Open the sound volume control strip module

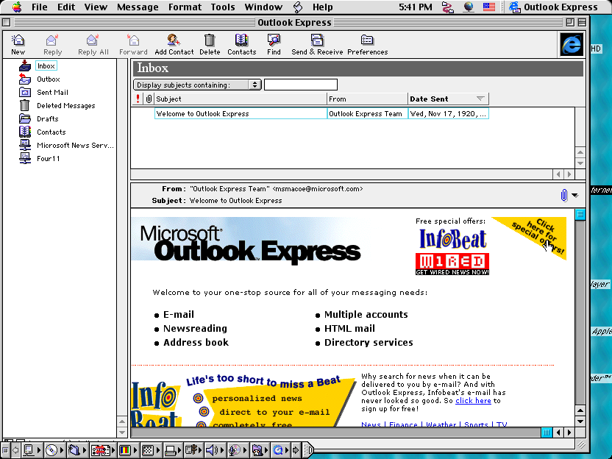[x=214, y=450]
